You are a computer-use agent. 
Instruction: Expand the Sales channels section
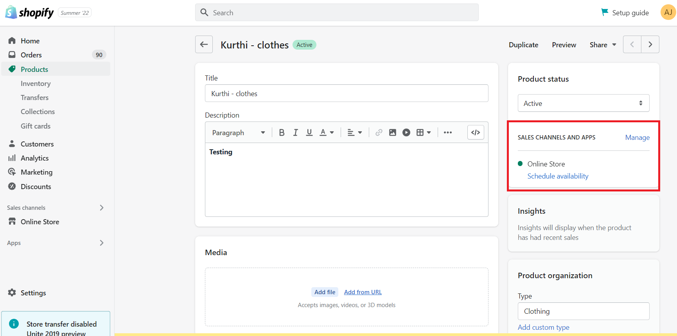click(x=101, y=208)
